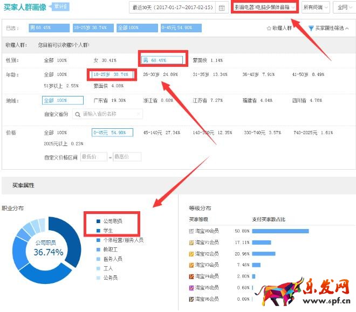Screen dimensions: 356x312
Task: Click 公司职员 legend color swatch
Action: [x=98, y=221]
